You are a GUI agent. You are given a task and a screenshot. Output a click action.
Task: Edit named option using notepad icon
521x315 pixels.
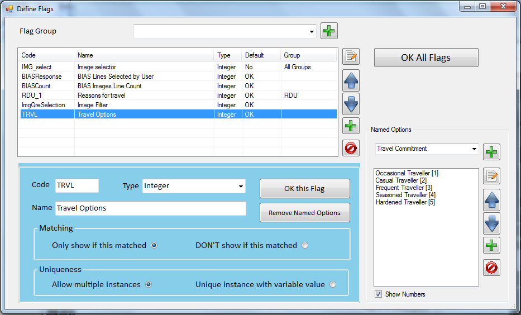pyautogui.click(x=491, y=176)
